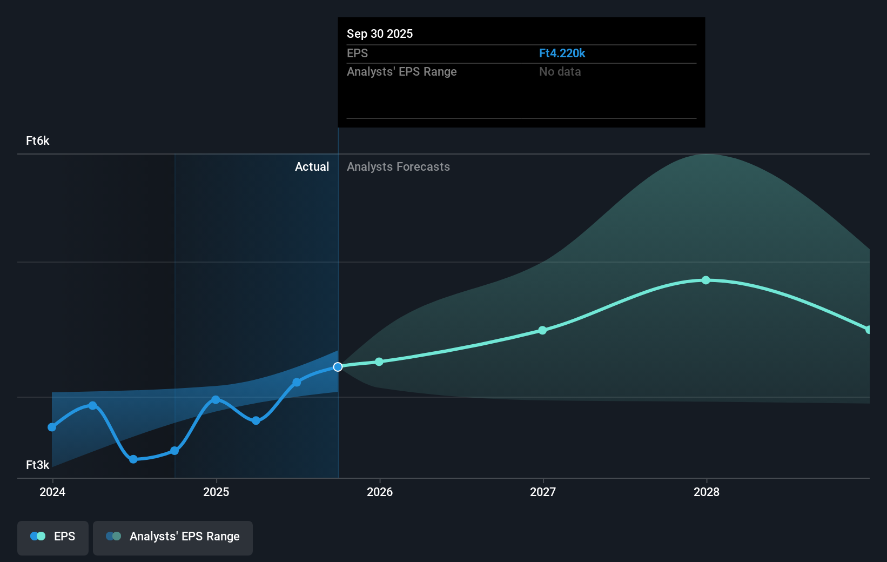887x562 pixels.
Task: Click the 'Sep 30 2025' tooltip date
Action: tap(380, 34)
